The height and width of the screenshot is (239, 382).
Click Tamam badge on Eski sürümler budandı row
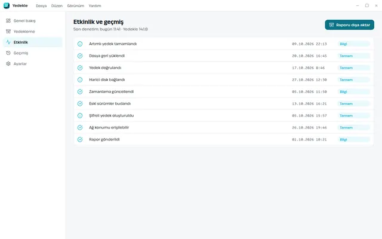click(354, 103)
